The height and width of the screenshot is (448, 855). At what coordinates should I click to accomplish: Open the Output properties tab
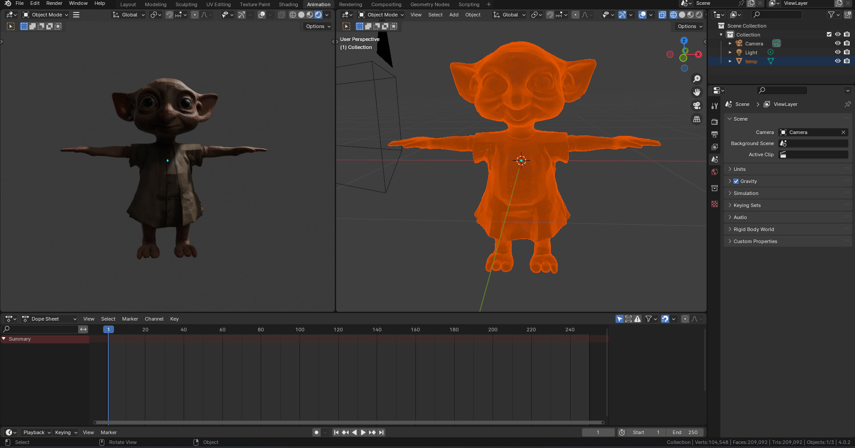(x=715, y=134)
